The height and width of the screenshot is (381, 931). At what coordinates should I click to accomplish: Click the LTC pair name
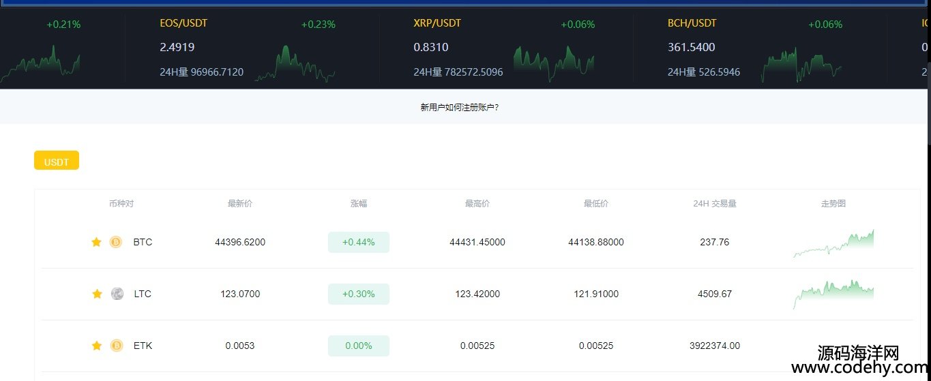tap(143, 294)
